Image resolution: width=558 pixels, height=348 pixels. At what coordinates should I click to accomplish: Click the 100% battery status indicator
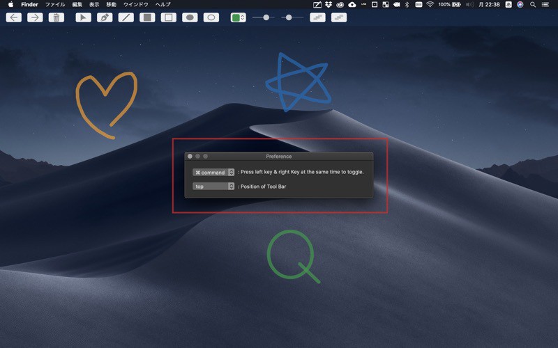tap(450, 5)
